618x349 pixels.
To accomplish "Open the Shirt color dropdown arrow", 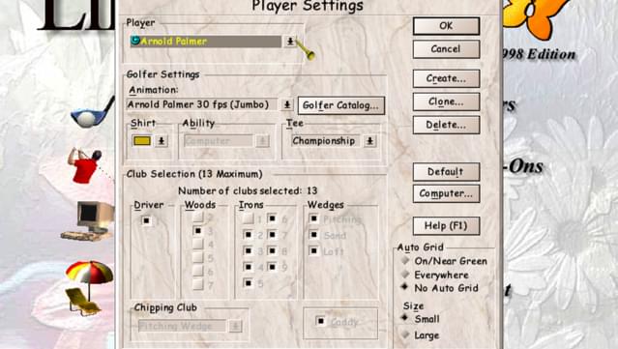I will tap(162, 141).
